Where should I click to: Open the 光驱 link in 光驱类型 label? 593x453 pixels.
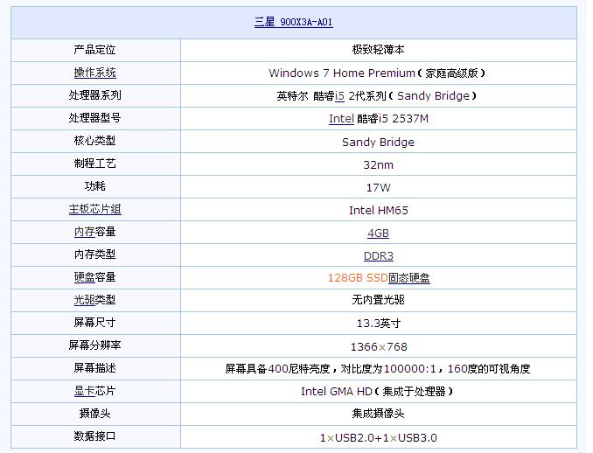coord(84,300)
